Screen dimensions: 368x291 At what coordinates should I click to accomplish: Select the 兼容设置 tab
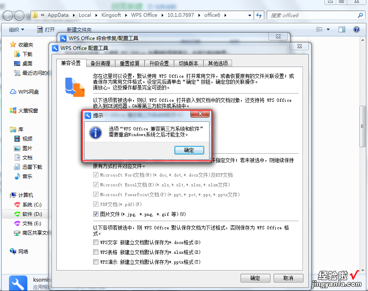pos(71,63)
